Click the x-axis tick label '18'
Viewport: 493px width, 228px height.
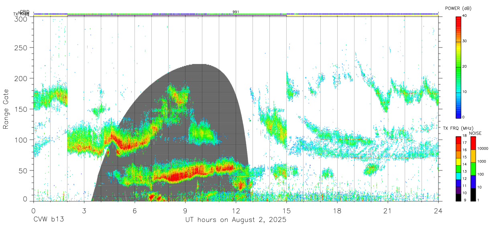[x=337, y=210]
